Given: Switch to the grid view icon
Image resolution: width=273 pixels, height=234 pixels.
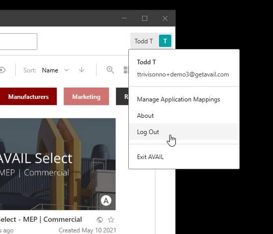Looking at the screenshot, I should point(126,70).
